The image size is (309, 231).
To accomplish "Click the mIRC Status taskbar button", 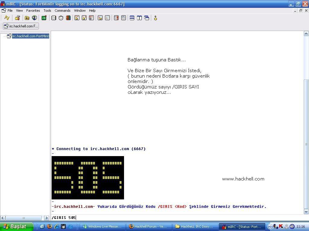I will pos(242,226).
